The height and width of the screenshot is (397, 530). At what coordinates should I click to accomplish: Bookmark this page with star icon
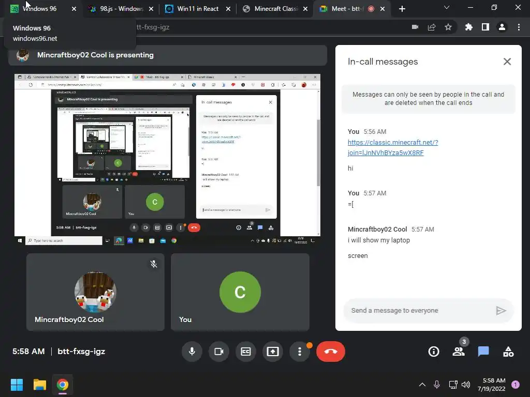[448, 27]
